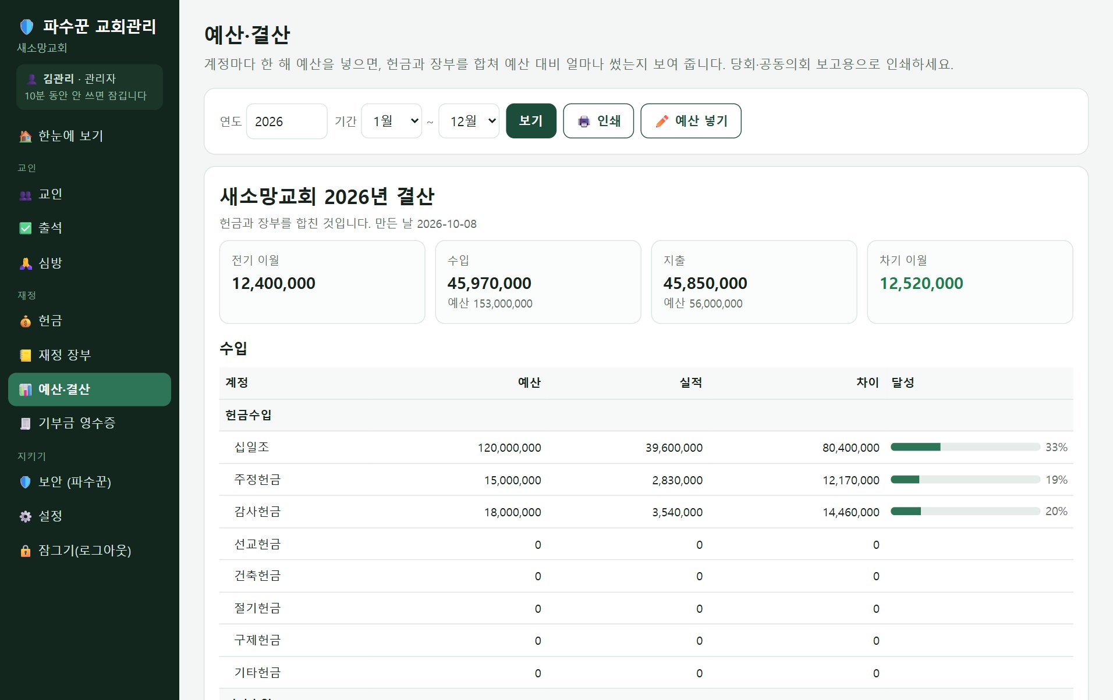
Task: Click the pencil icon in 예산 넣기 button
Action: [662, 121]
